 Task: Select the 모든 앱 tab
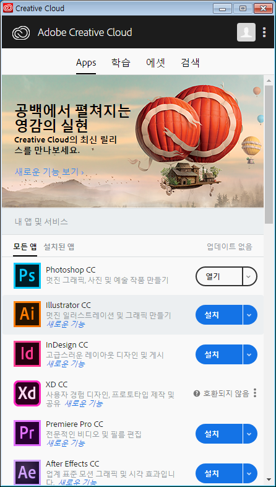[x=25, y=247]
